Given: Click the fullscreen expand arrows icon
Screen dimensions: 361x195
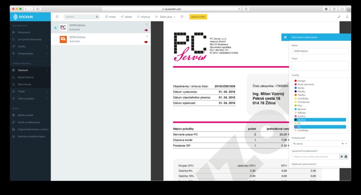Looking at the screenshot, I should click(339, 17).
